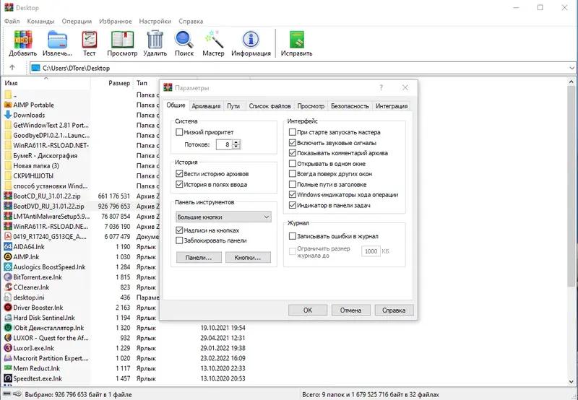Go up one folder level arrow
This screenshot has width=578, height=400.
[12, 68]
